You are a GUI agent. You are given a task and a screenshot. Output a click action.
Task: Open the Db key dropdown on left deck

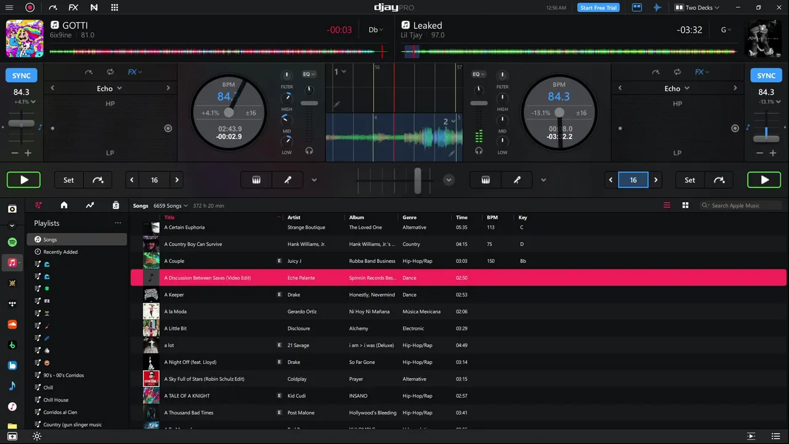pyautogui.click(x=375, y=30)
